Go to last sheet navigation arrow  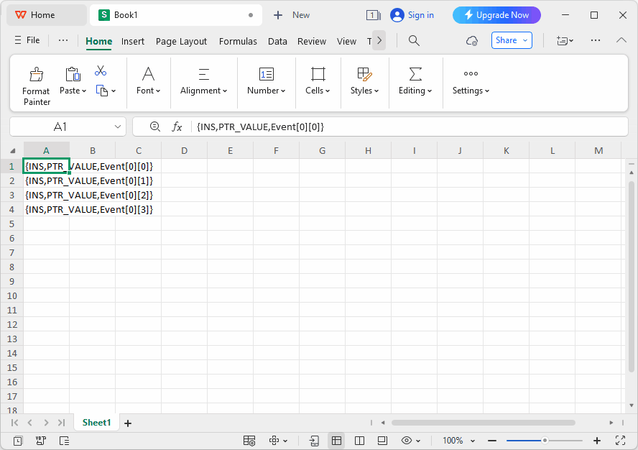[61, 423]
